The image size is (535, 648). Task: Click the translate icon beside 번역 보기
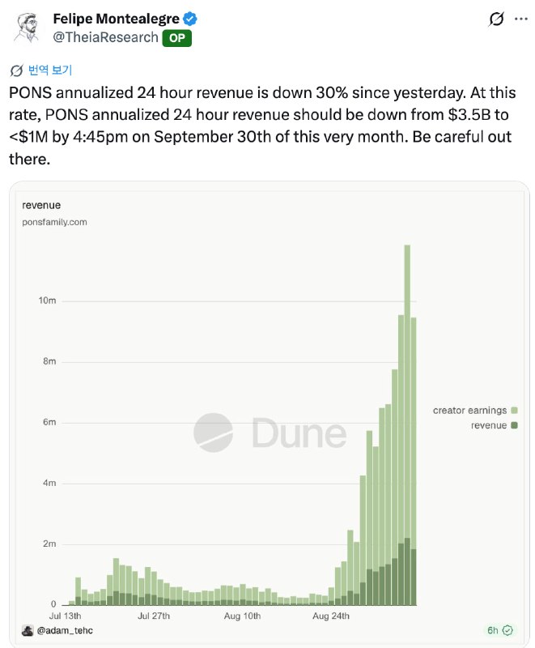pos(16,70)
